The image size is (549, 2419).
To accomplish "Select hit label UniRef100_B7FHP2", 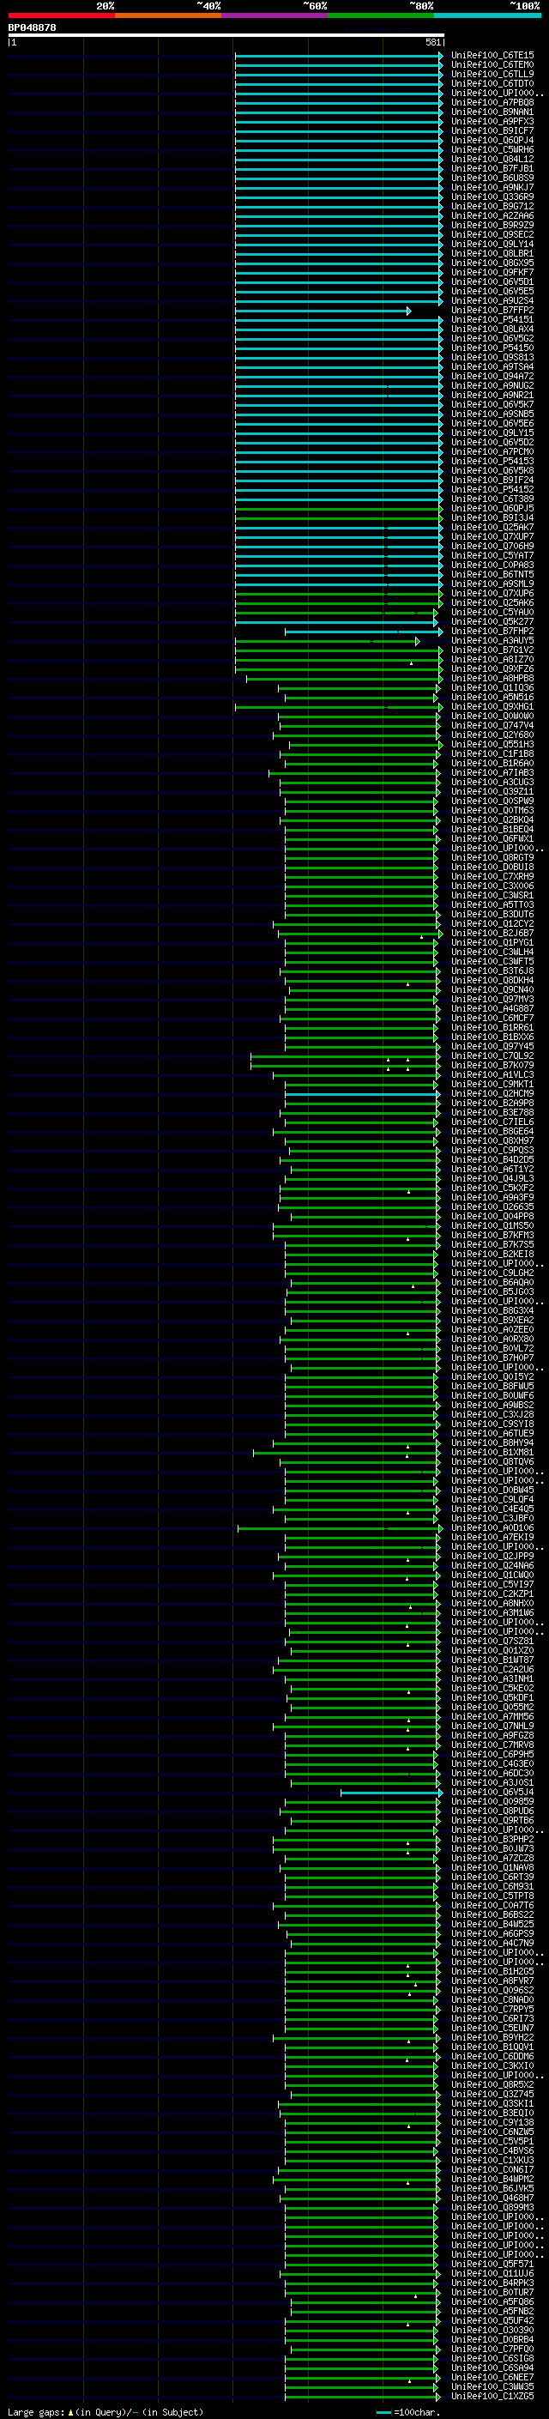I will [492, 631].
